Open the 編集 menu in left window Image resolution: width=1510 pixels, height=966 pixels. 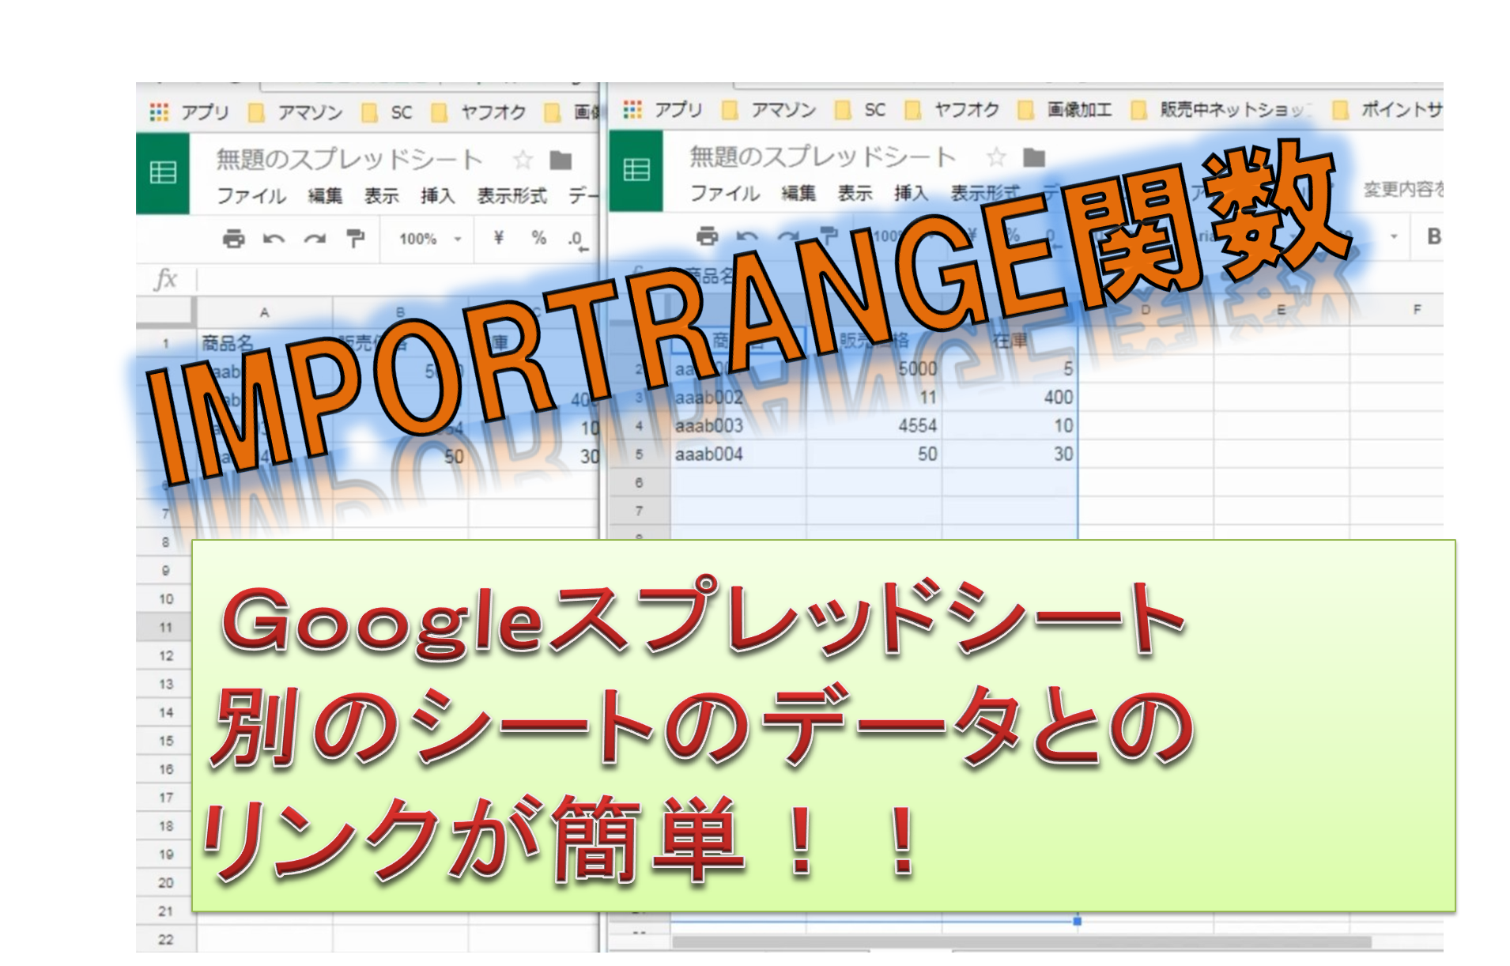(325, 195)
